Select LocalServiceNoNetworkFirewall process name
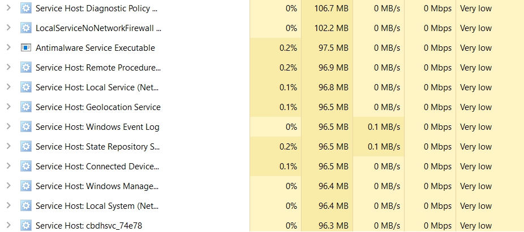This screenshot has width=524, height=232. click(98, 28)
